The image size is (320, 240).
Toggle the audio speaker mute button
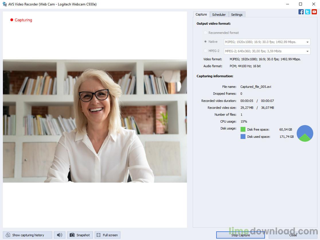point(60,235)
